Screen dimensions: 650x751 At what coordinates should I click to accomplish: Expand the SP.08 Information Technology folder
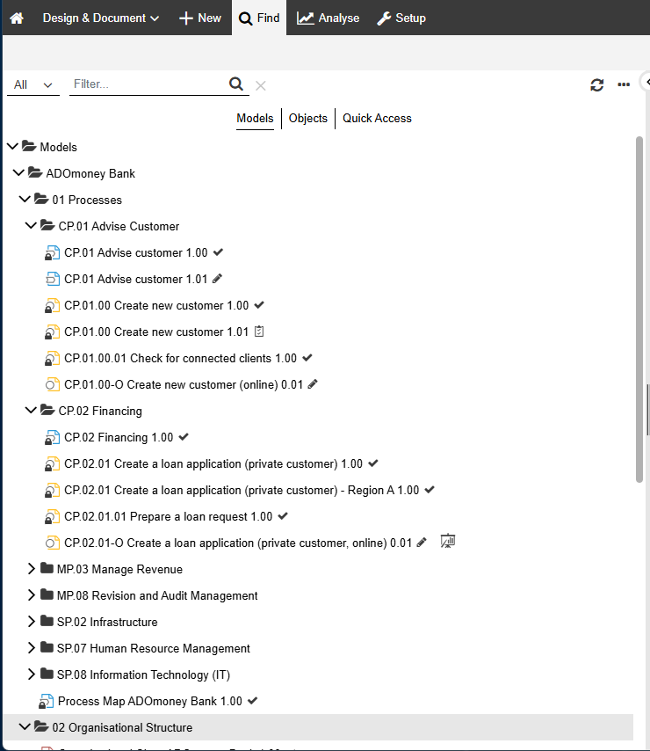[x=32, y=674]
